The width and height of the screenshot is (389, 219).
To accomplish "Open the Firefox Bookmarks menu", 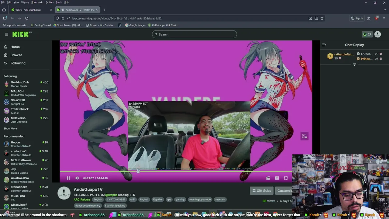I will 37,2.
